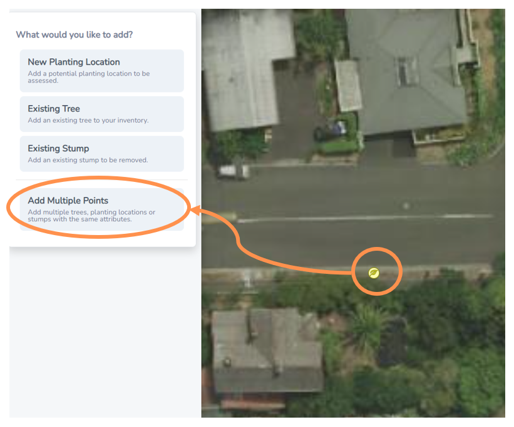Click the empty panel area below the options card
The width and height of the screenshot is (514, 427).
[x=103, y=331]
